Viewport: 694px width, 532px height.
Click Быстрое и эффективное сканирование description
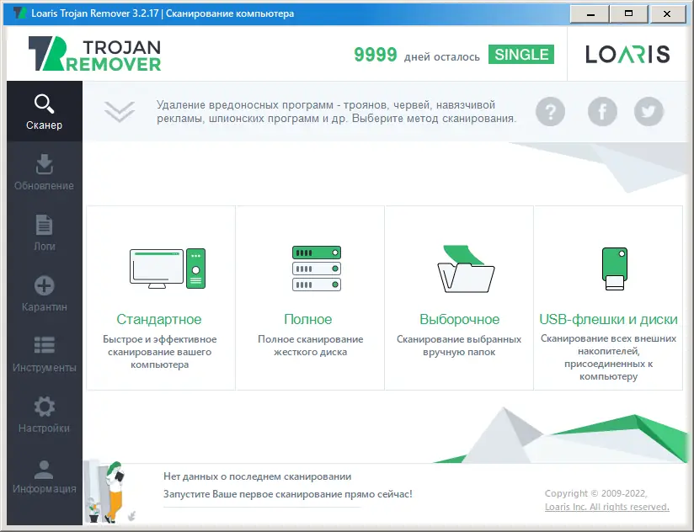tap(160, 352)
